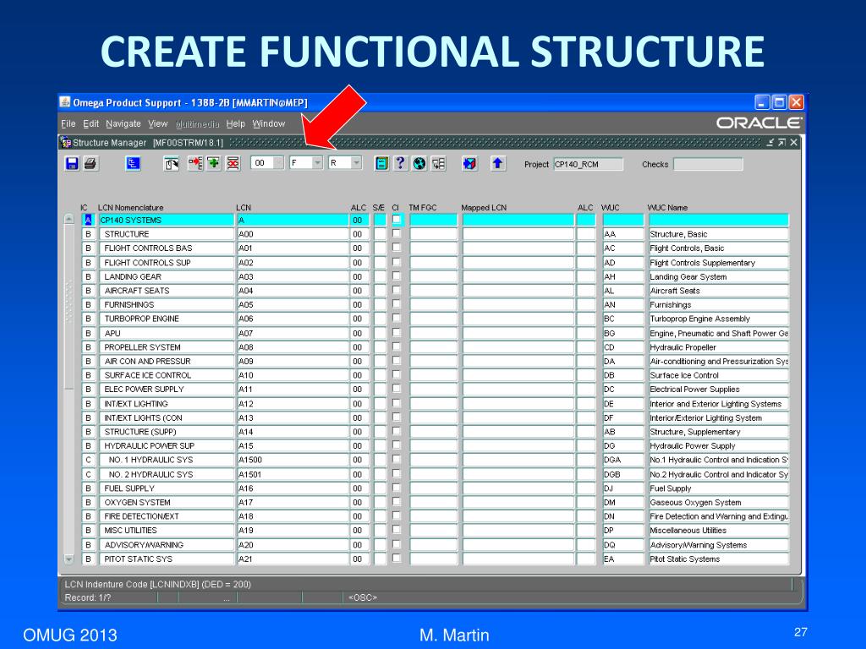Click TM FGC field for INT/EXT LIGHTING row
The height and width of the screenshot is (649, 866).
point(434,403)
